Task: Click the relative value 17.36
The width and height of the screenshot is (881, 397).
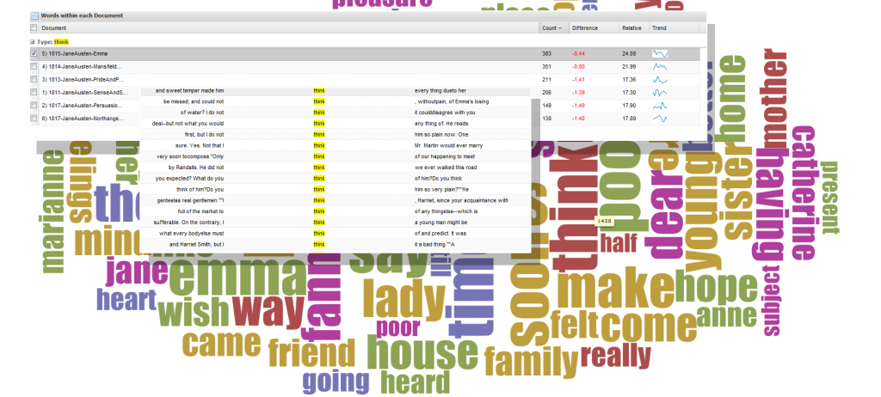Action: pos(629,79)
